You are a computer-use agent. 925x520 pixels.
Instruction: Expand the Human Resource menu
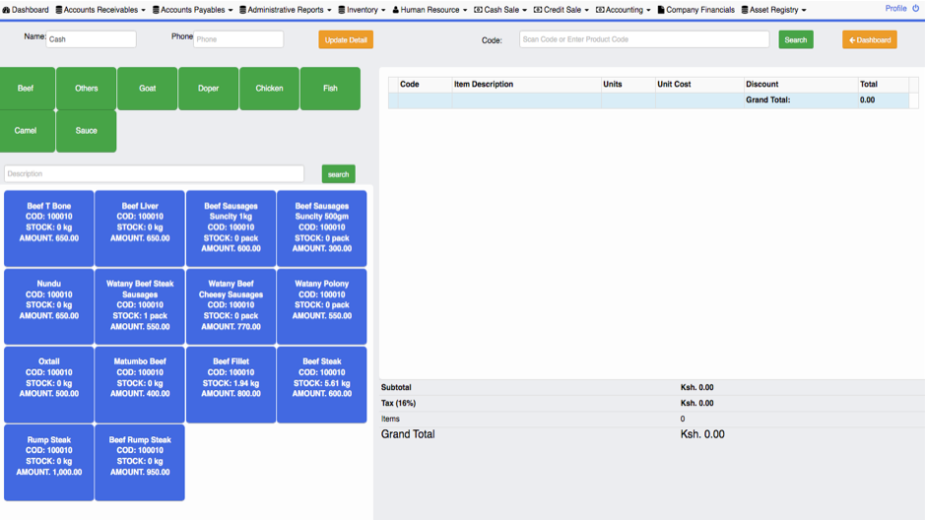[429, 10]
